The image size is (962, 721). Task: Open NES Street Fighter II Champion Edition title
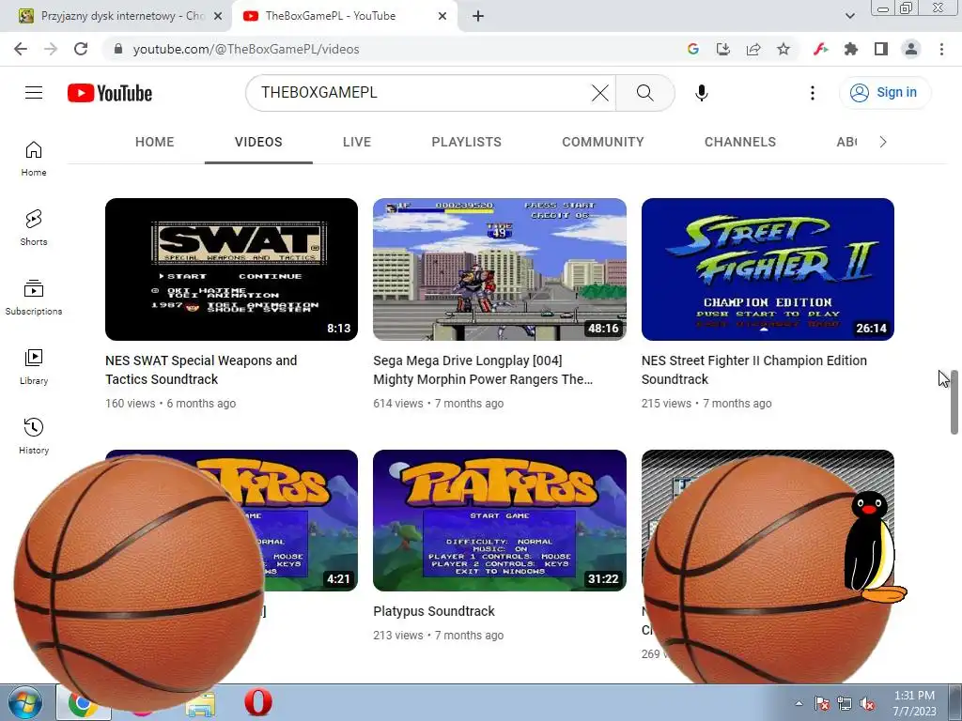[754, 370]
